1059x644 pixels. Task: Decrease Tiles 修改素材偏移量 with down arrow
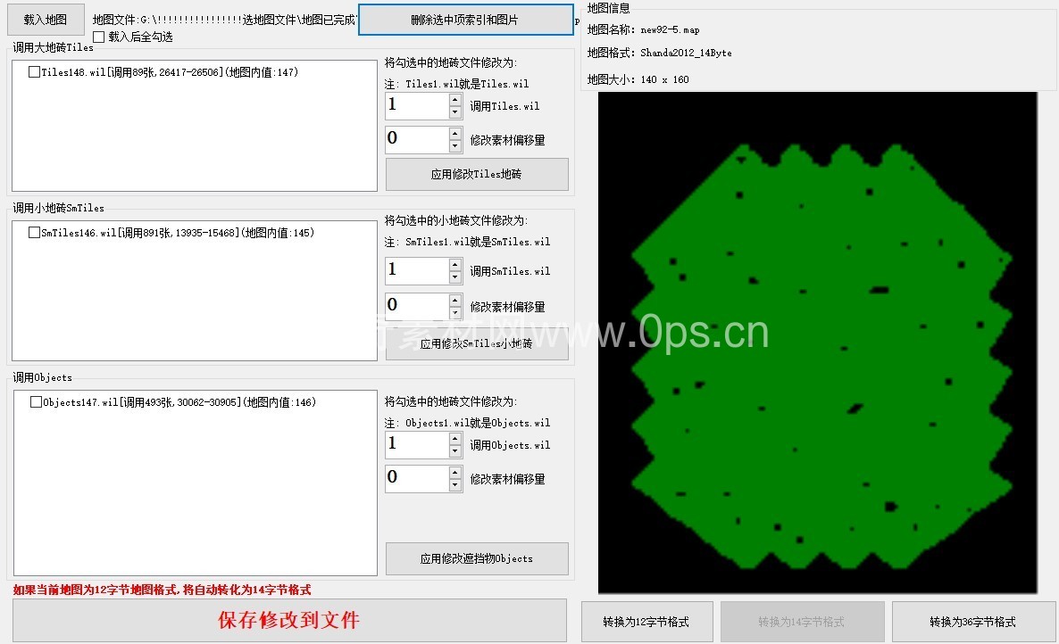coord(455,146)
